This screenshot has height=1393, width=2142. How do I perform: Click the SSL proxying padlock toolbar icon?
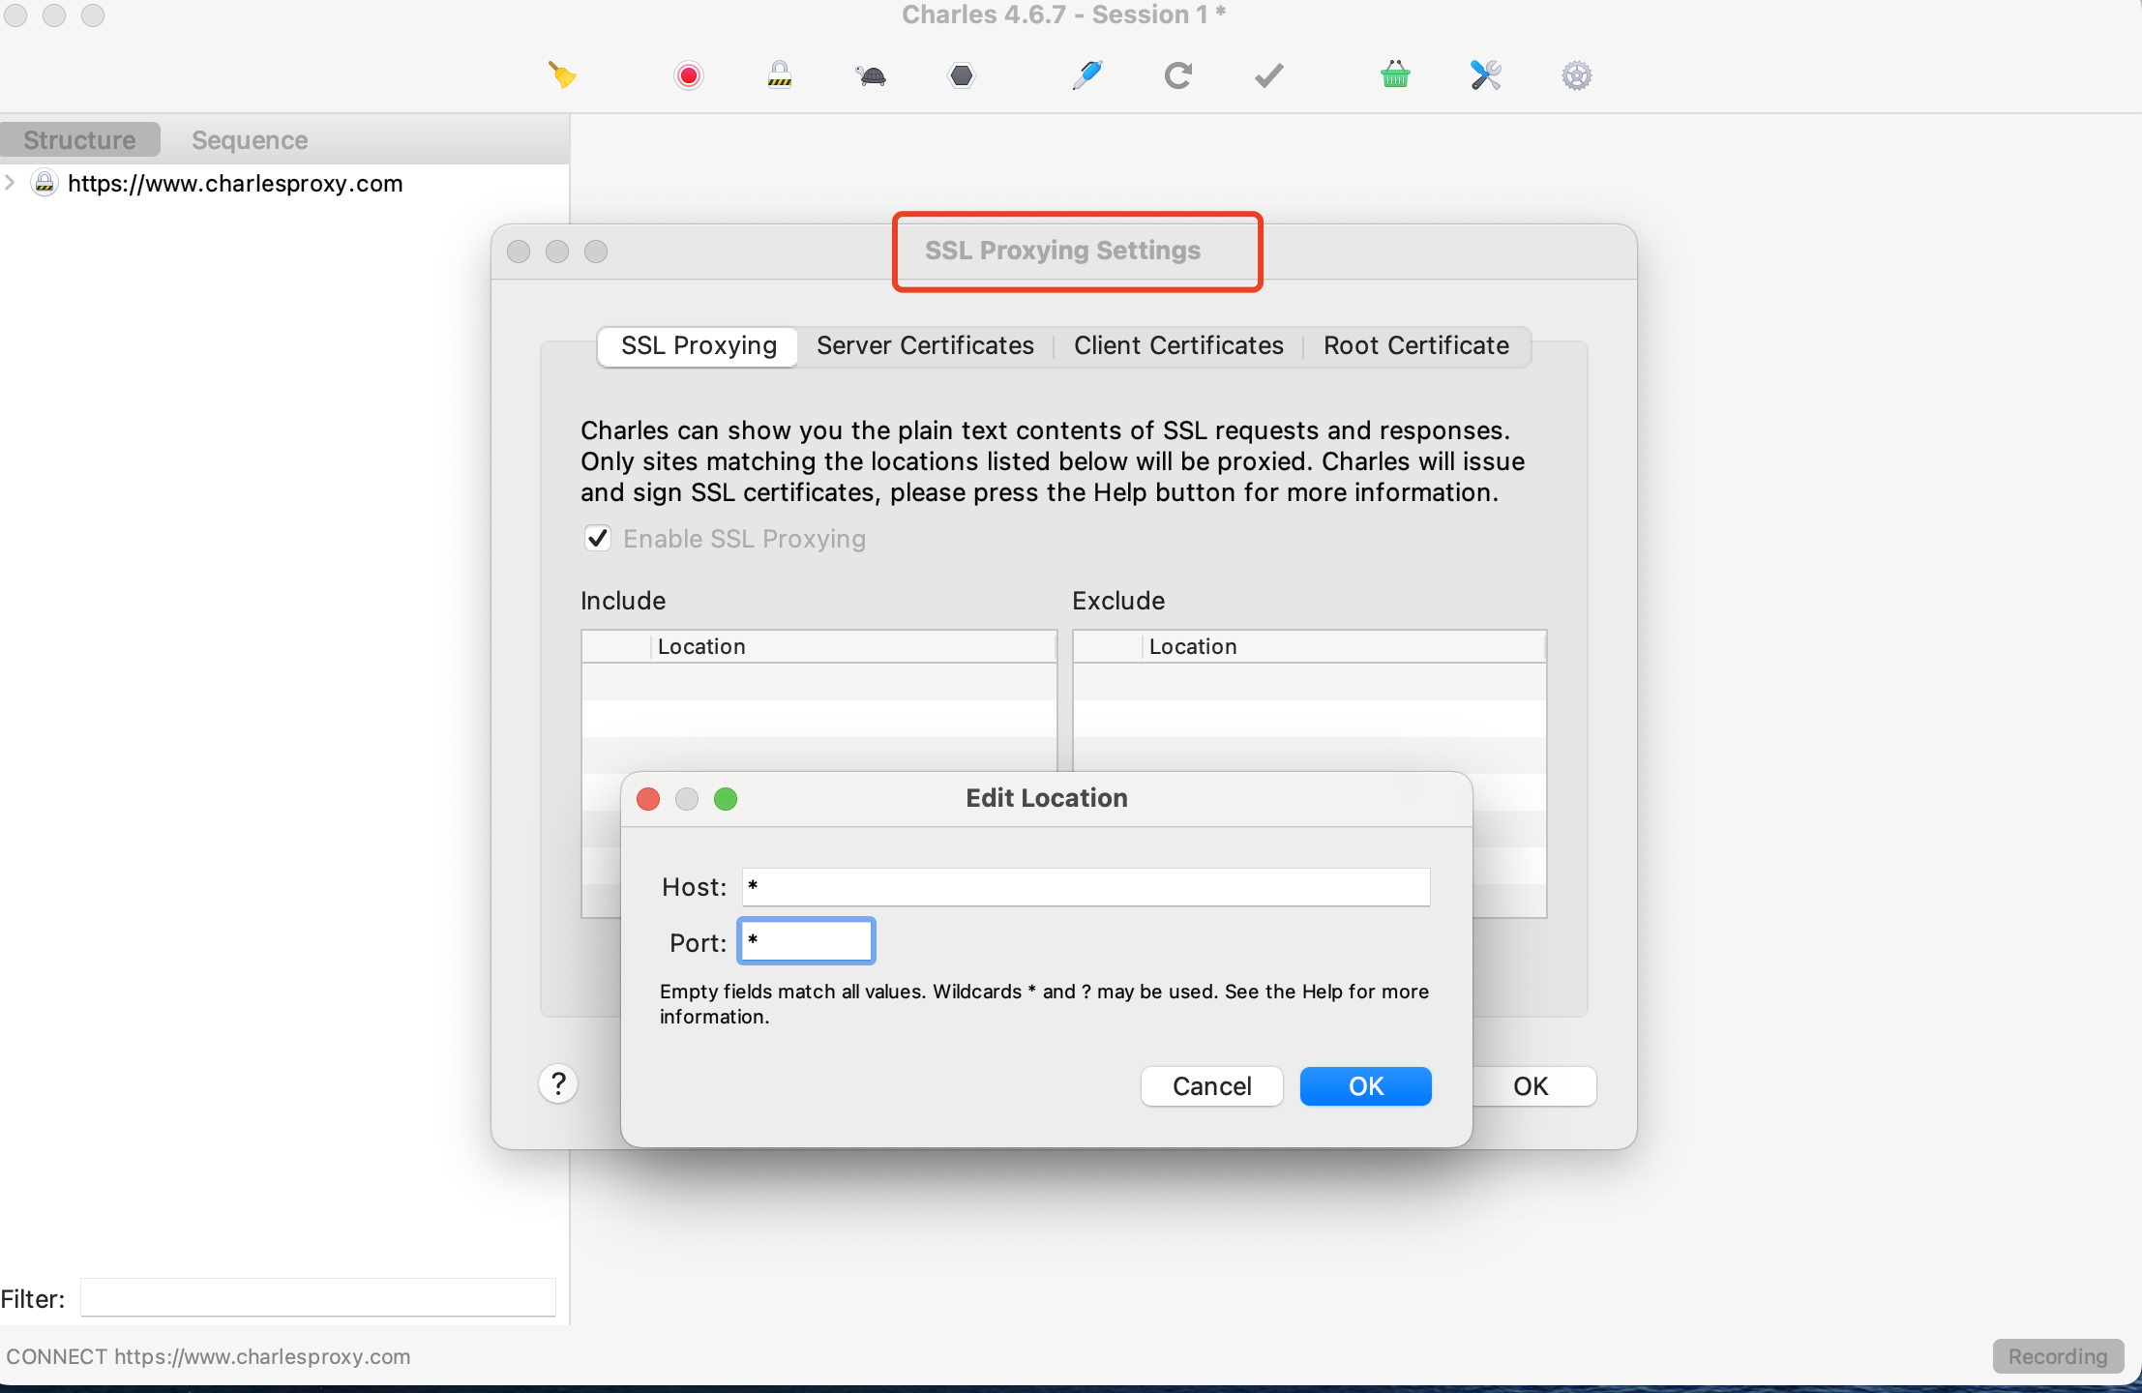point(779,74)
